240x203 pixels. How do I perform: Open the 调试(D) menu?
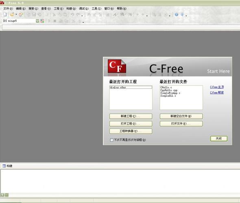[x=84, y=9]
